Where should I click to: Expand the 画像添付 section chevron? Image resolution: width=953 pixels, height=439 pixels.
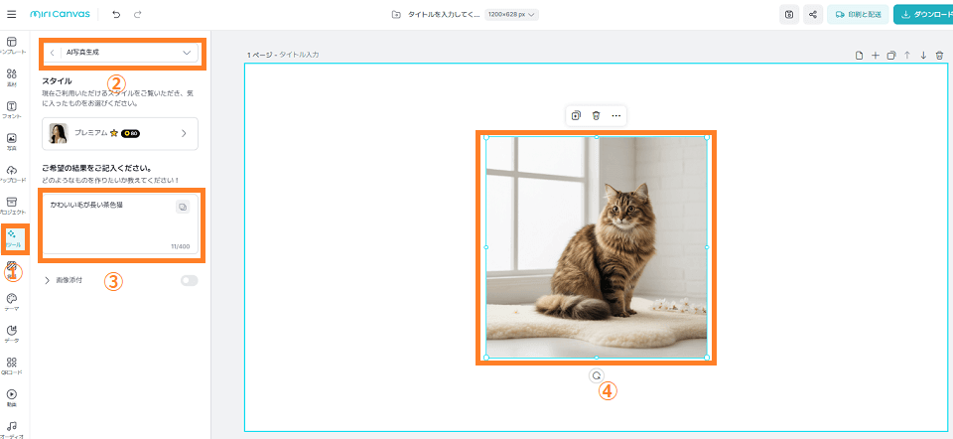tap(47, 281)
